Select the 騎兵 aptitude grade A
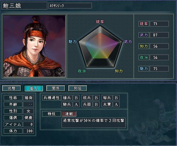This screenshot has width=177, height=146. (x=76, y=104)
